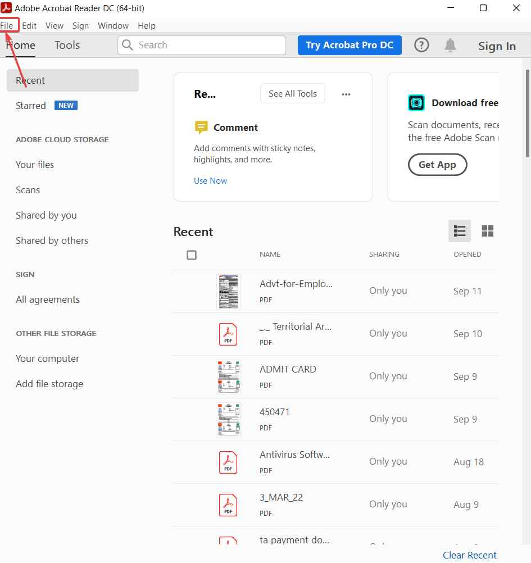Minimize the Acrobat Reader window
The image size is (531, 563).
451,7
